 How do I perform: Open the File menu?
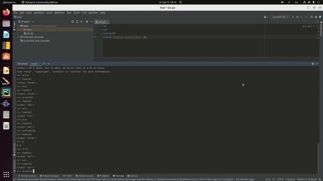16,13
